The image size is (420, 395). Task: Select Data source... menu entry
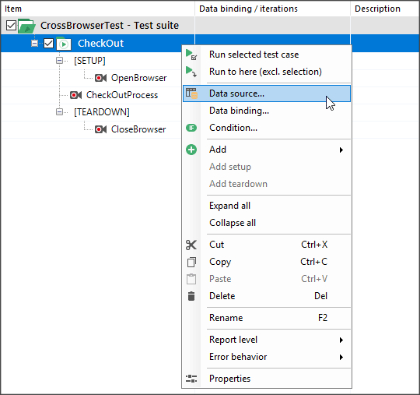267,93
